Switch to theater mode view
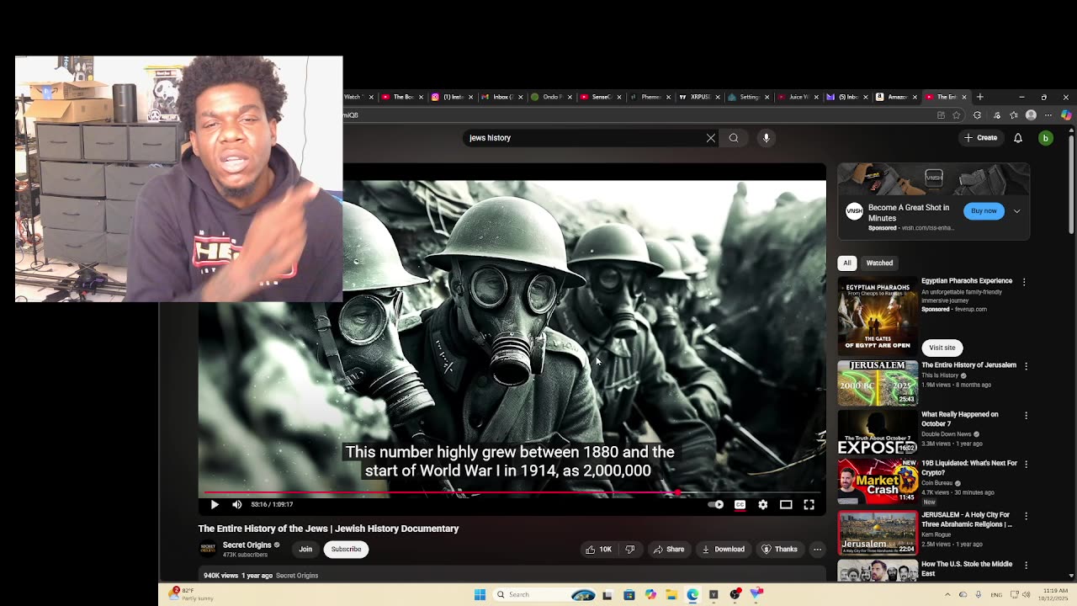The height and width of the screenshot is (606, 1077). click(786, 504)
